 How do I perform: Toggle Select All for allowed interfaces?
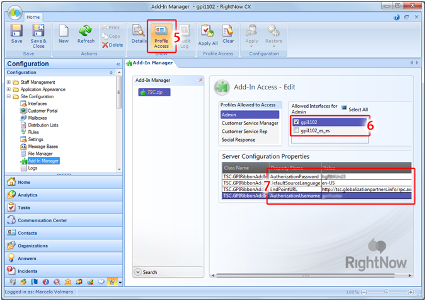tap(344, 108)
